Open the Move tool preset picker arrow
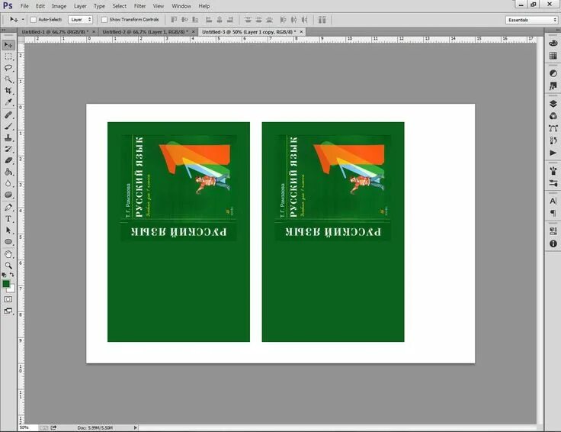The height and width of the screenshot is (432, 561). (23, 20)
